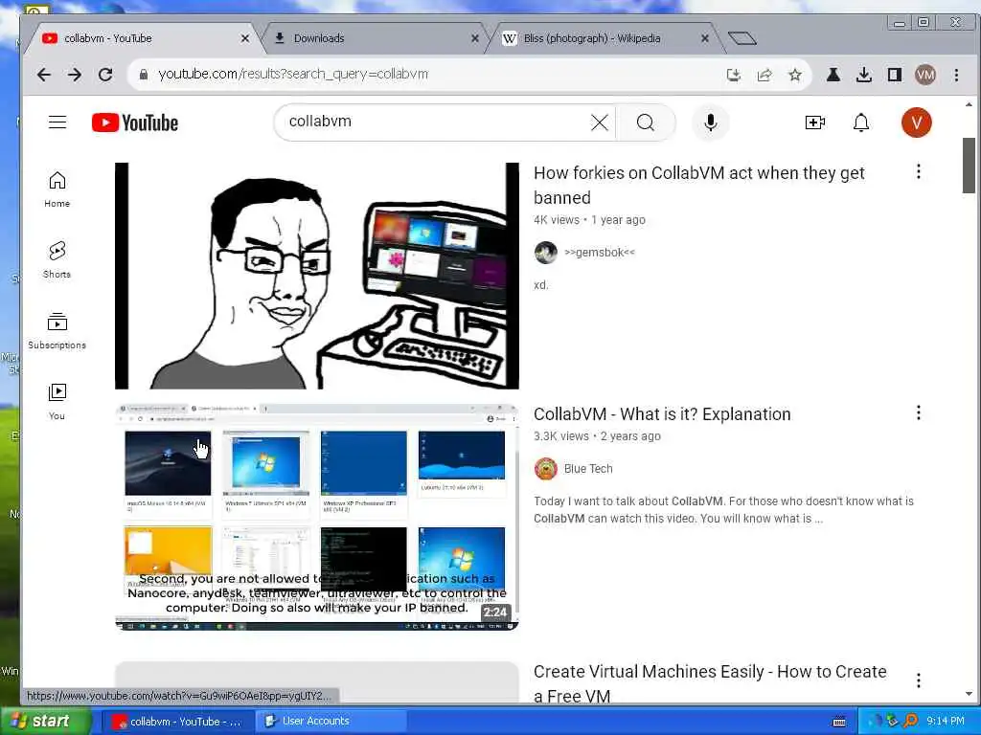Open Subscriptions in the sidebar
The height and width of the screenshot is (735, 981).
(57, 330)
